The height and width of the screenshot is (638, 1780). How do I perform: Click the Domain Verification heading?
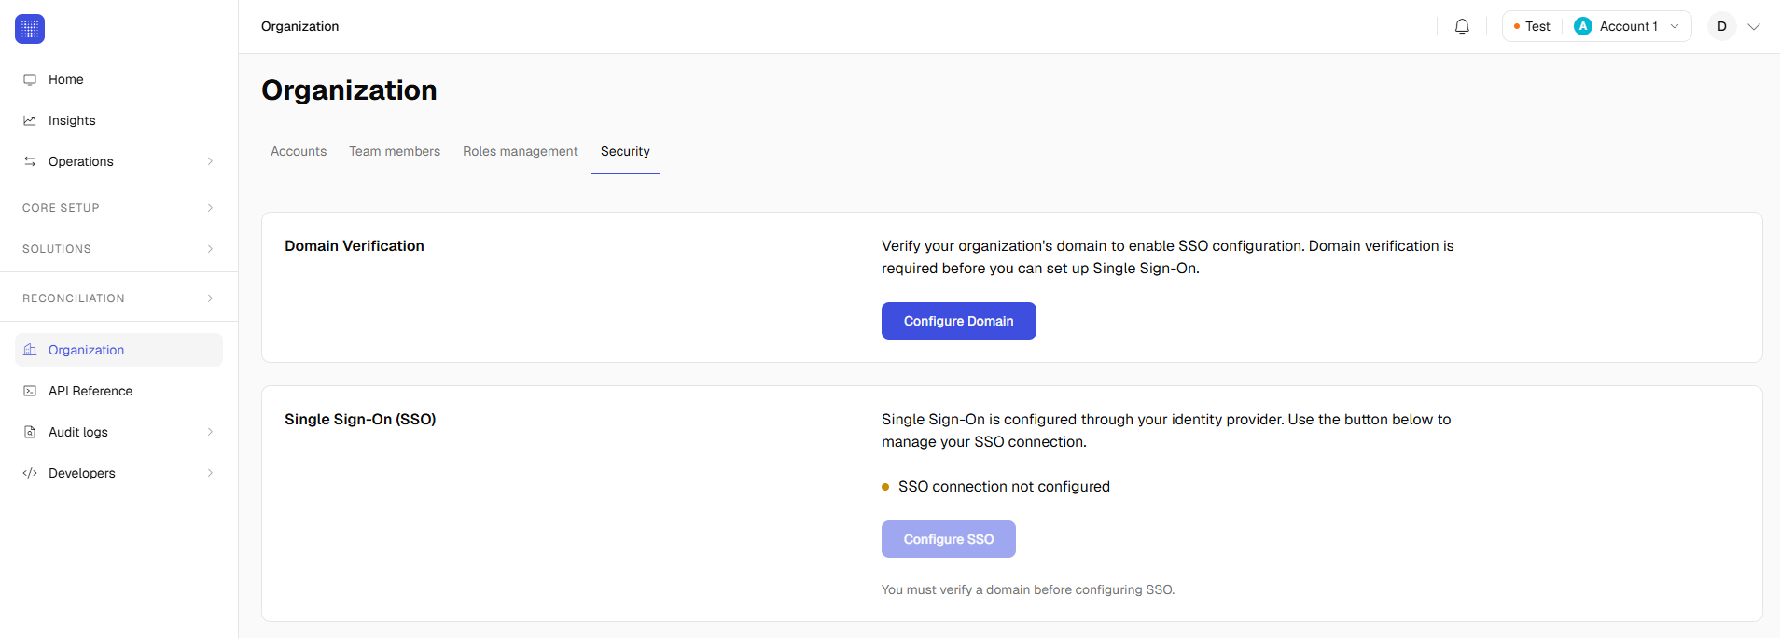(x=355, y=246)
